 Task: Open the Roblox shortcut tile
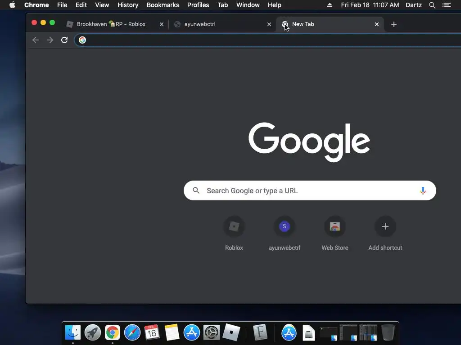click(x=234, y=234)
